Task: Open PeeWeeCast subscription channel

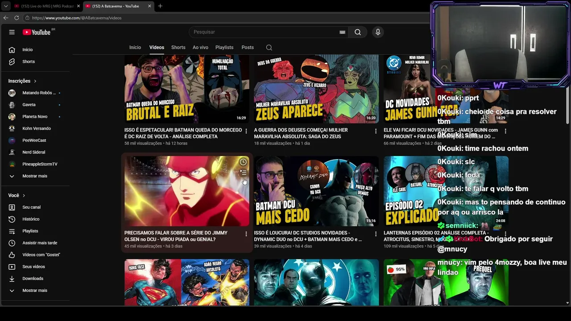Action: (35, 140)
